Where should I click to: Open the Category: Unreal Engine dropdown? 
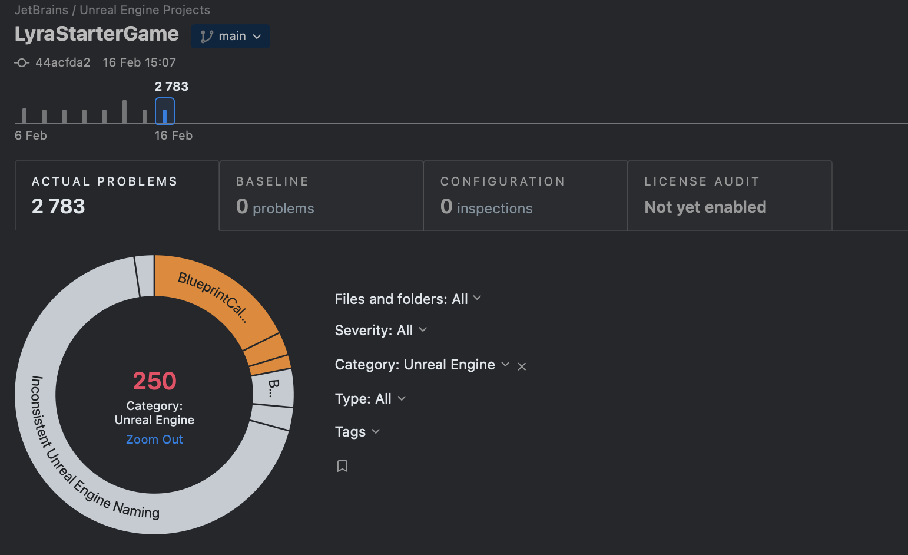click(x=422, y=365)
